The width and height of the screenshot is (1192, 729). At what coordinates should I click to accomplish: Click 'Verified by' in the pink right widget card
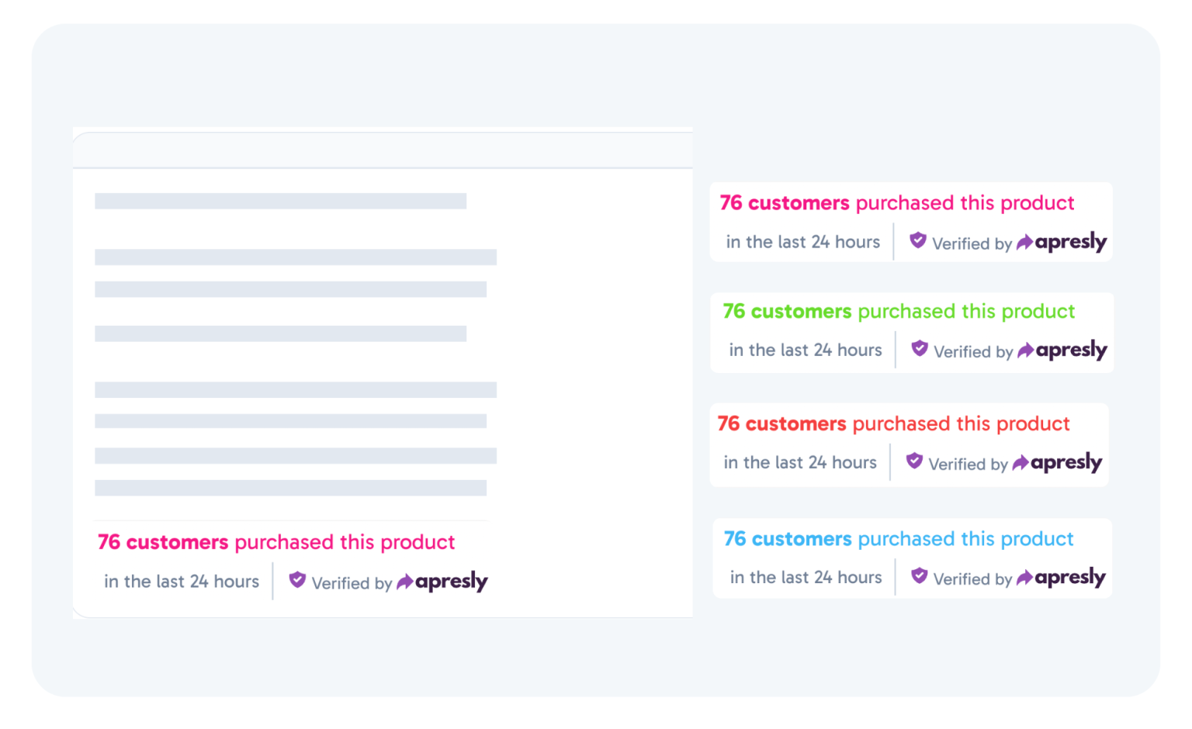coord(972,244)
